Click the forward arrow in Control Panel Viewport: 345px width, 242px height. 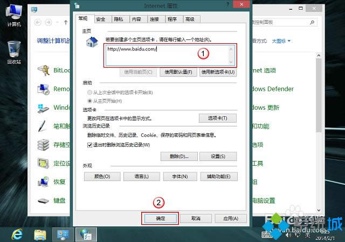click(49, 22)
